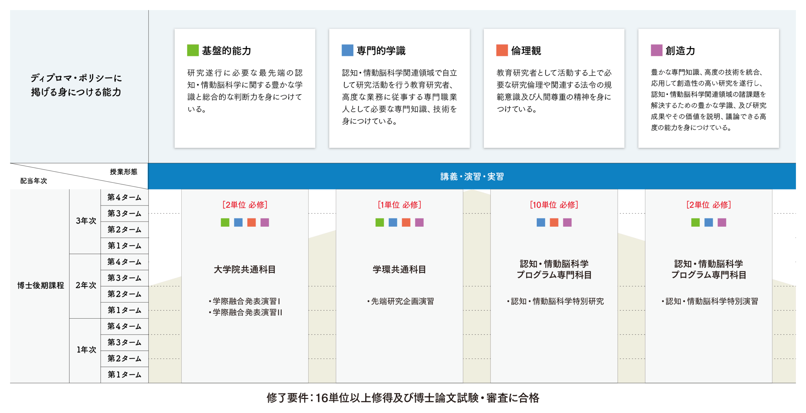This screenshot has width=806, height=413.
Task: Click green square beside 基盤的能力 heading
Action: [x=193, y=50]
